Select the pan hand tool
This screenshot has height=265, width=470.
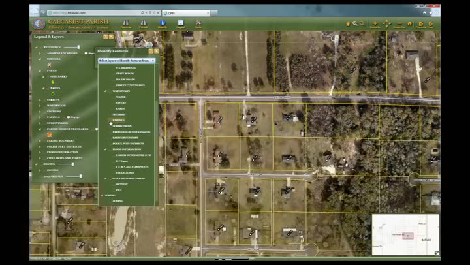(348, 23)
